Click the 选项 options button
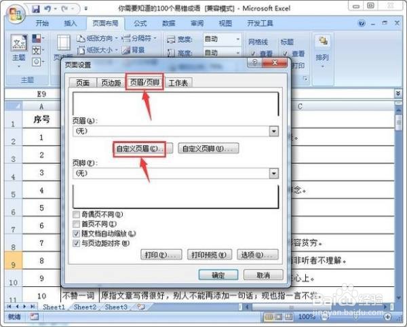The image size is (407, 327). (x=258, y=255)
